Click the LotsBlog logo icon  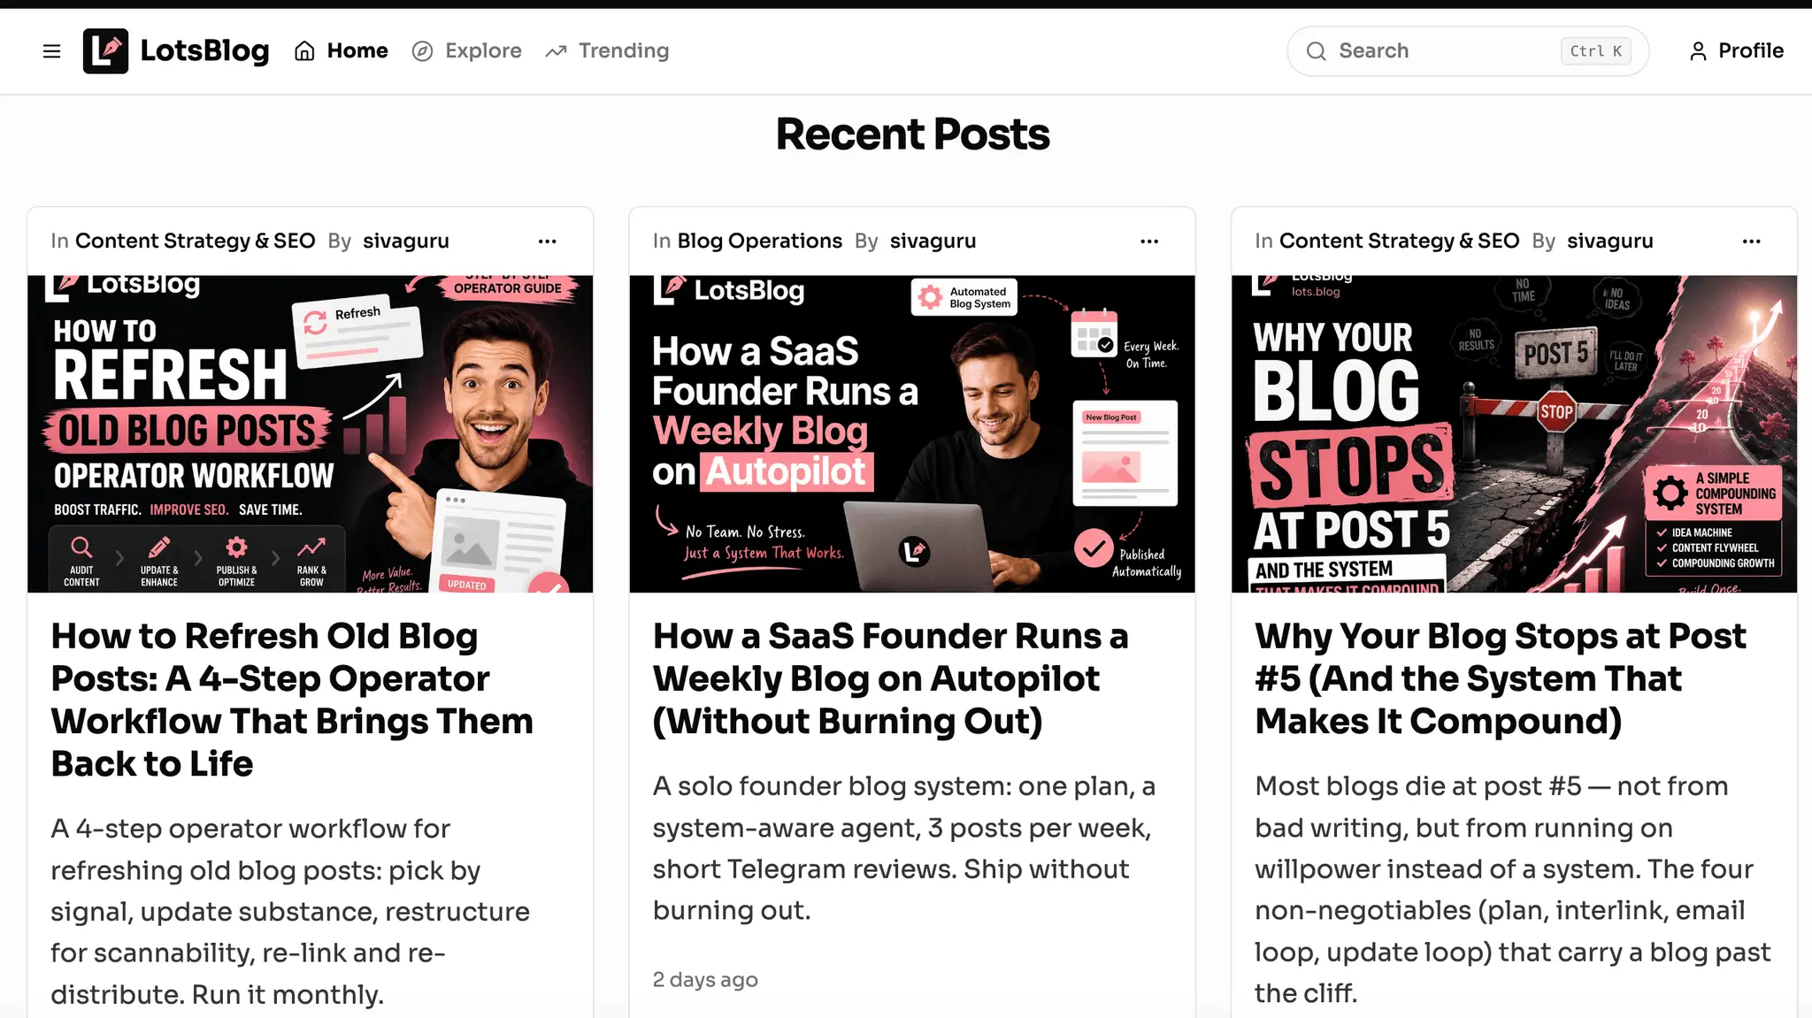(105, 50)
